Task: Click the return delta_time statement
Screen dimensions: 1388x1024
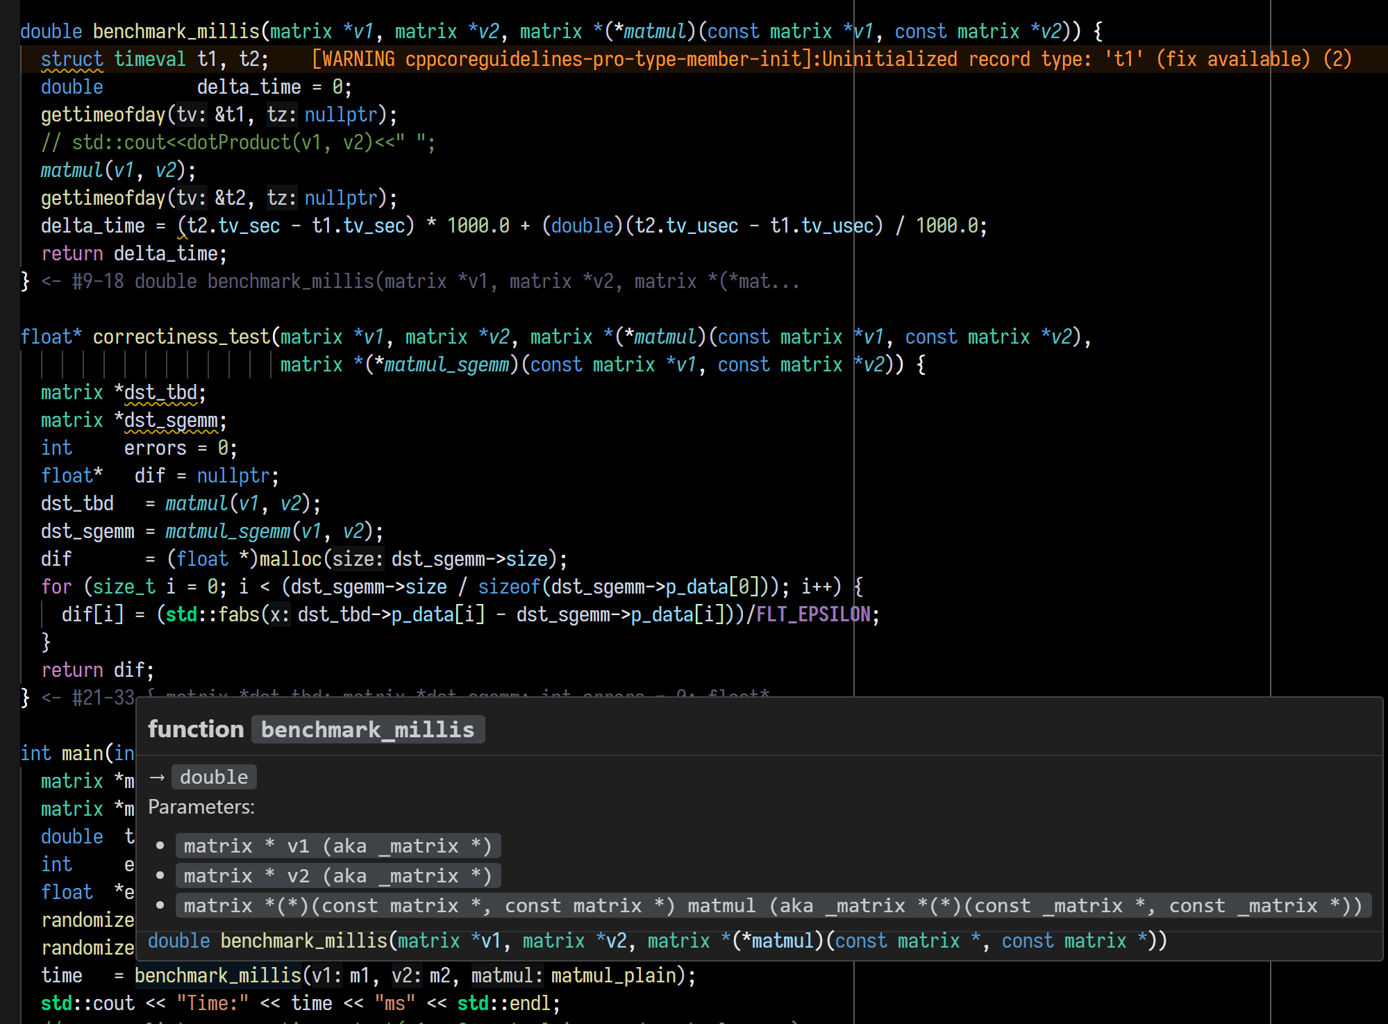Action: pos(132,253)
